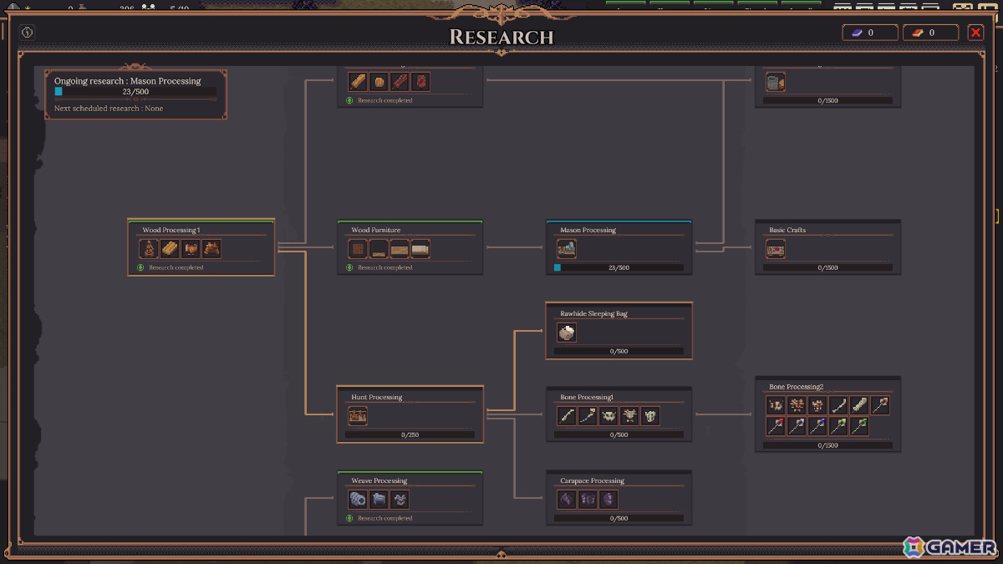Click the orange resource counter
Image resolution: width=1003 pixels, height=564 pixels.
click(930, 33)
